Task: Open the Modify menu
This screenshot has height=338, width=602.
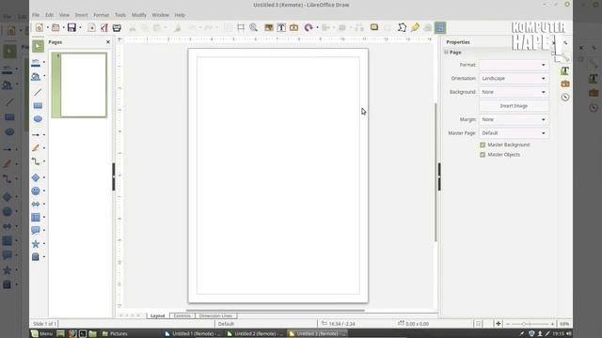Action: point(139,15)
